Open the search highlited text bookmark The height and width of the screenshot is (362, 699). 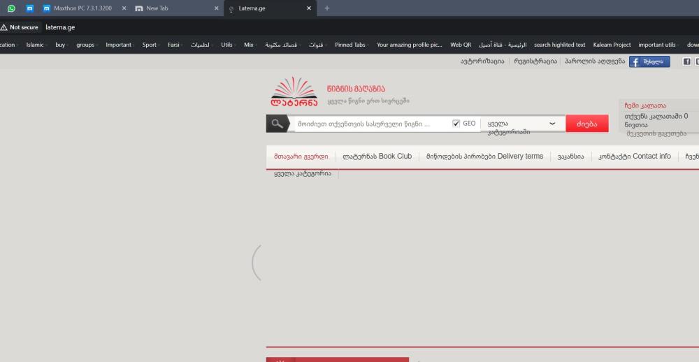[559, 45]
